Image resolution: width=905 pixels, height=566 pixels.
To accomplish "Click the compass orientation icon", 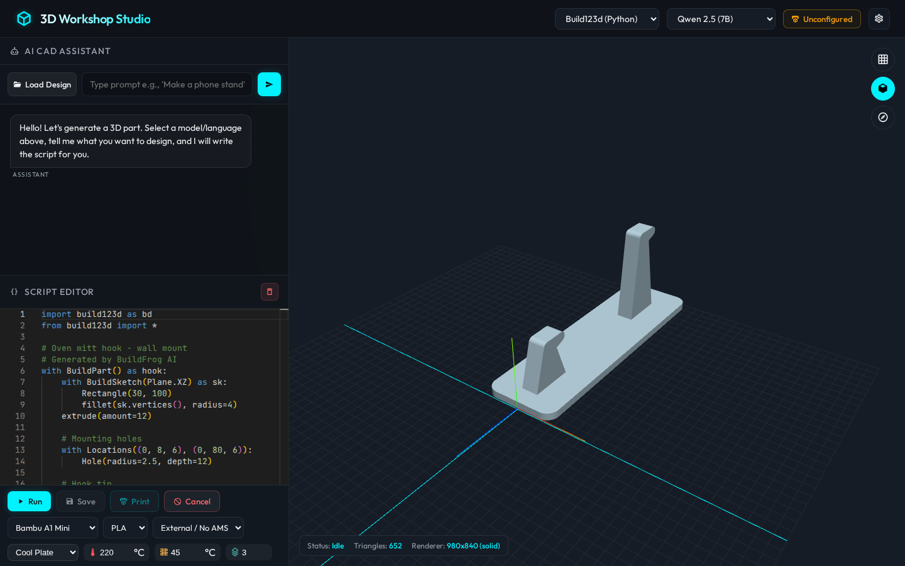I will [883, 117].
